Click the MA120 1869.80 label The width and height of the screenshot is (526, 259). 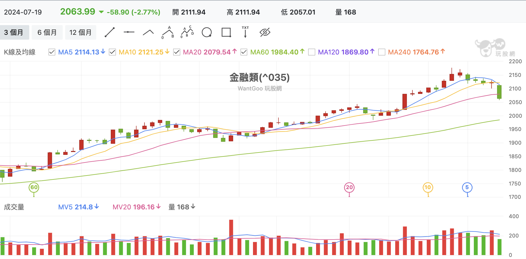(346, 52)
